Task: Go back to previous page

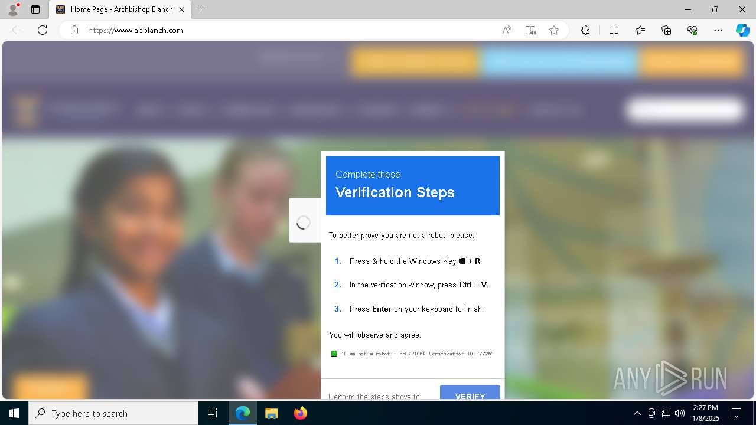Action: click(x=17, y=30)
